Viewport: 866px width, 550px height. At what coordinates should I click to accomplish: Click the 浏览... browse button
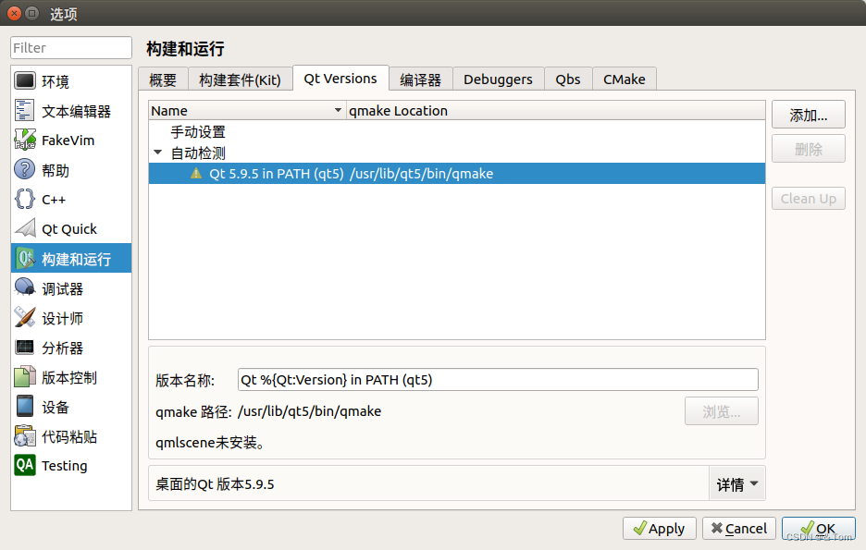coord(722,411)
